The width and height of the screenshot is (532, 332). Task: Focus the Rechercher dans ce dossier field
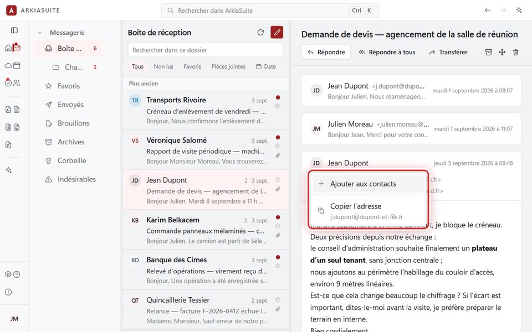coord(205,50)
